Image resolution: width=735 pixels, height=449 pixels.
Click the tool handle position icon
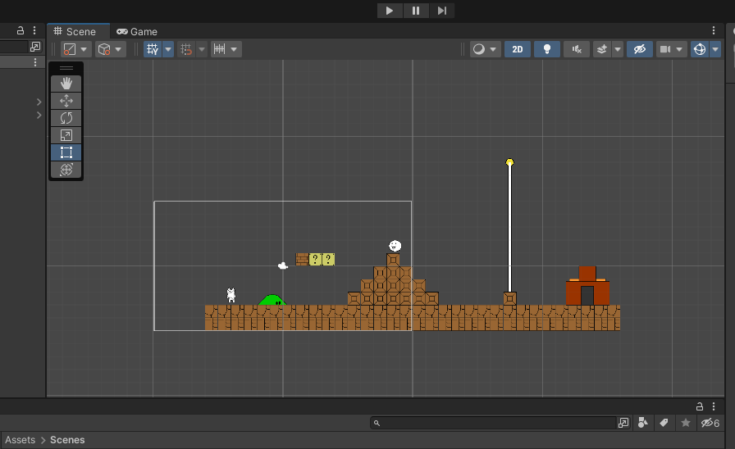pos(70,49)
